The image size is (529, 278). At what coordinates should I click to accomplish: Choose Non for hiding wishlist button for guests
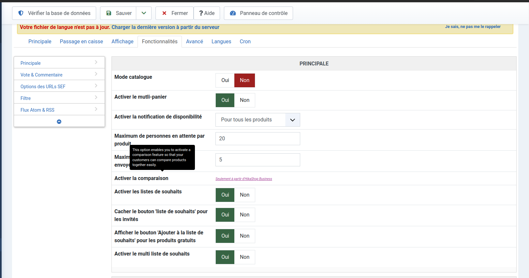coord(244,215)
